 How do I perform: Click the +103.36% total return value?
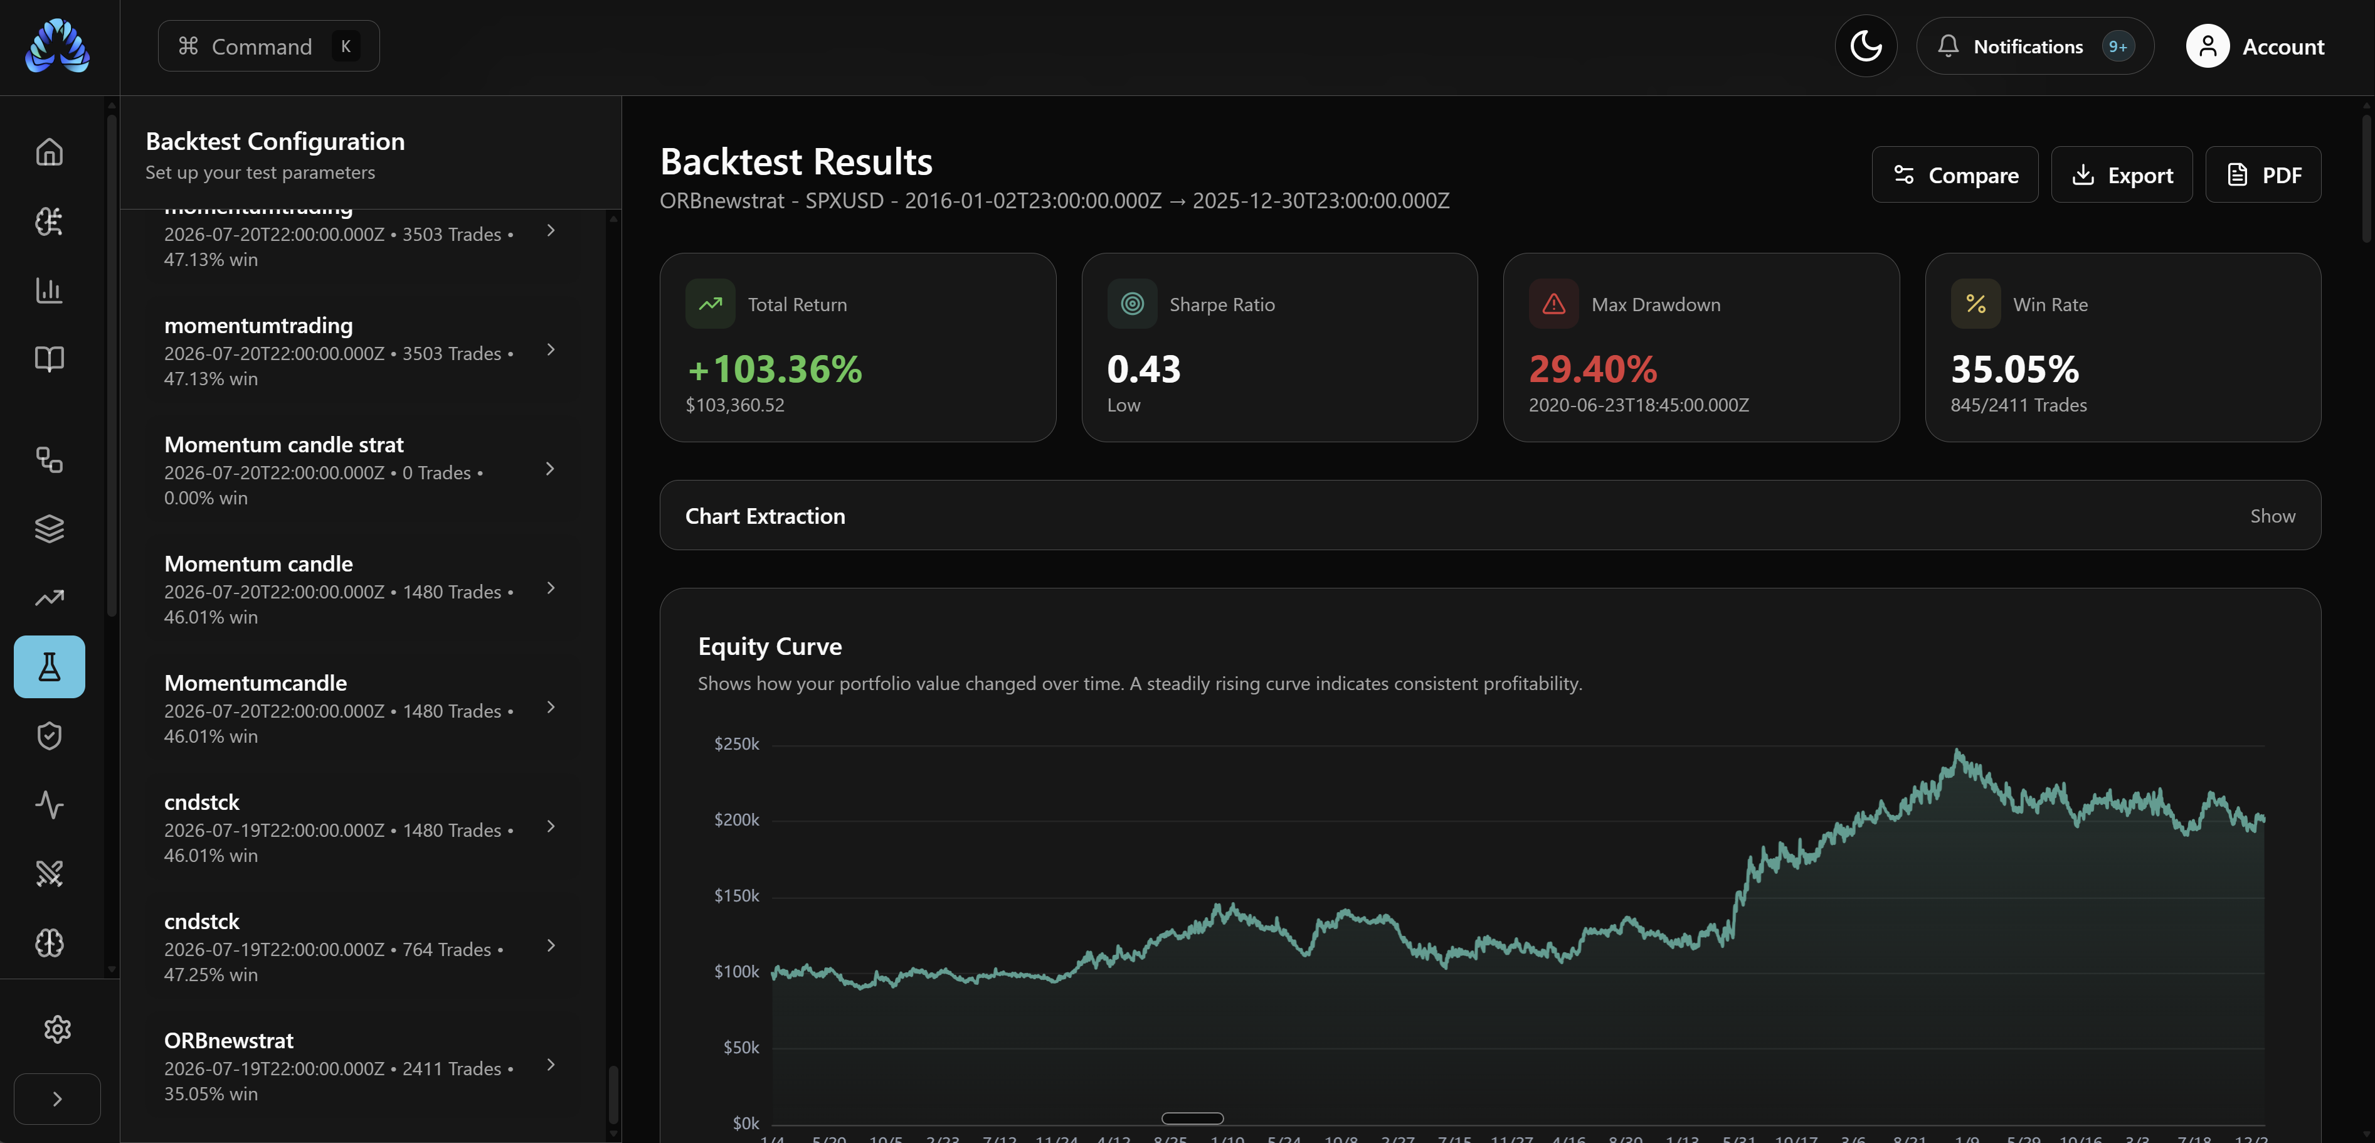click(x=775, y=369)
